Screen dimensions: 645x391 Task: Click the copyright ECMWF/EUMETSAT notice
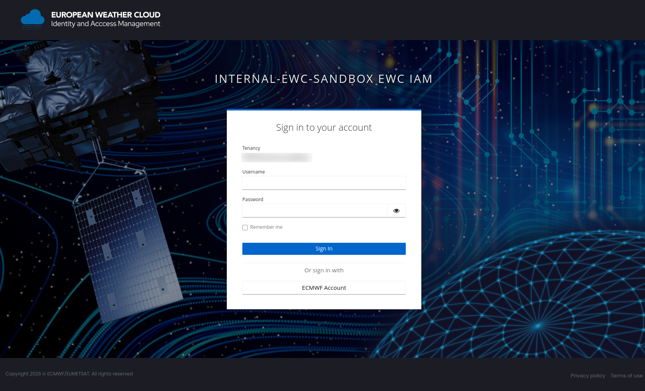click(x=69, y=374)
